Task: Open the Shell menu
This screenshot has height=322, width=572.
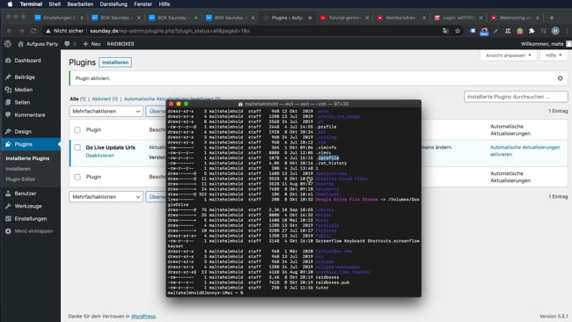Action: tap(55, 4)
